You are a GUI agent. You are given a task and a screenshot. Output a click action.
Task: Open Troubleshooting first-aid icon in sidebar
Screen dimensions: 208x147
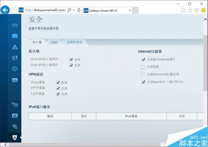click(x=15, y=116)
